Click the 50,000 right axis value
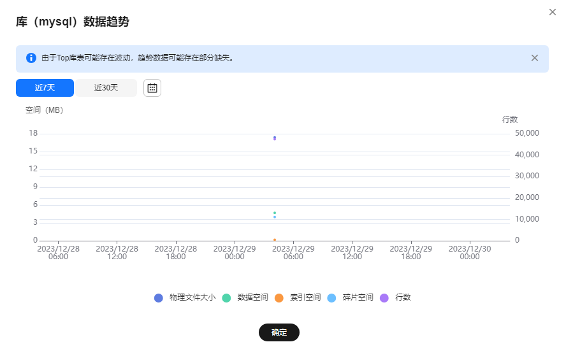 [x=527, y=133]
